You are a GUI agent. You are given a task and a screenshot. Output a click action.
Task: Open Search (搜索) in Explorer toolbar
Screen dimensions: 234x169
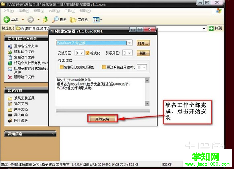point(59,20)
